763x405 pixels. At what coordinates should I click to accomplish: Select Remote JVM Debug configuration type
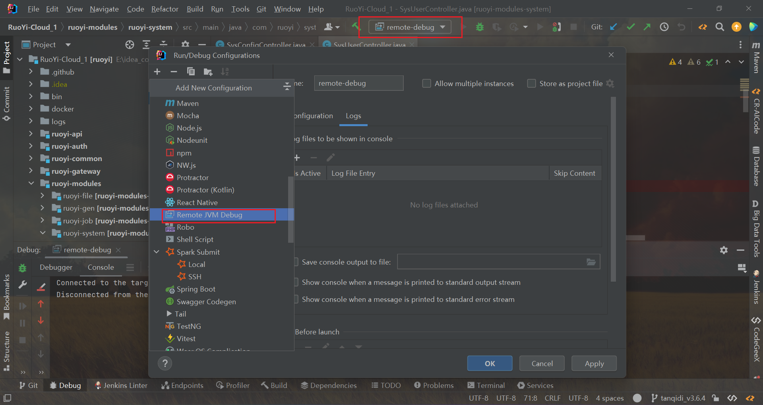[221, 215]
